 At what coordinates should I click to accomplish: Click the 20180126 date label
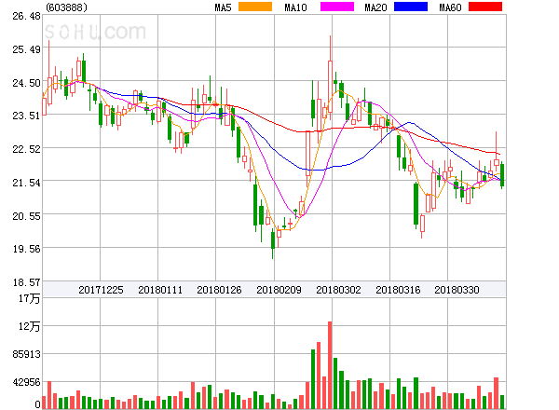click(219, 290)
